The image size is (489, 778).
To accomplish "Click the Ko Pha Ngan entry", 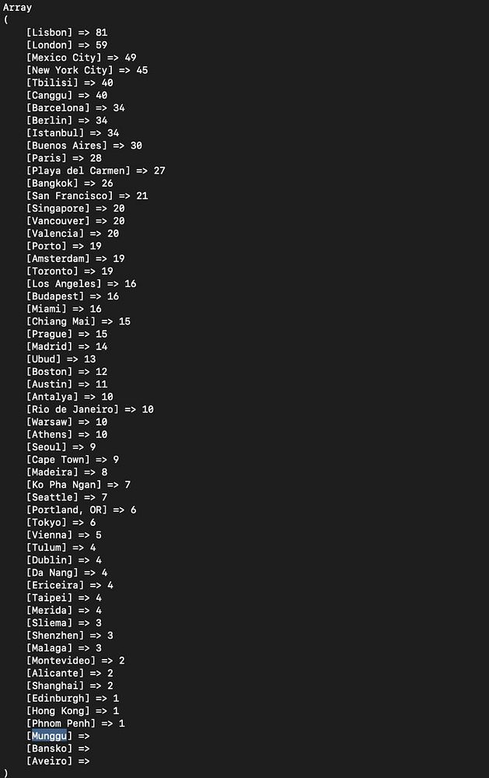I will click(x=79, y=485).
